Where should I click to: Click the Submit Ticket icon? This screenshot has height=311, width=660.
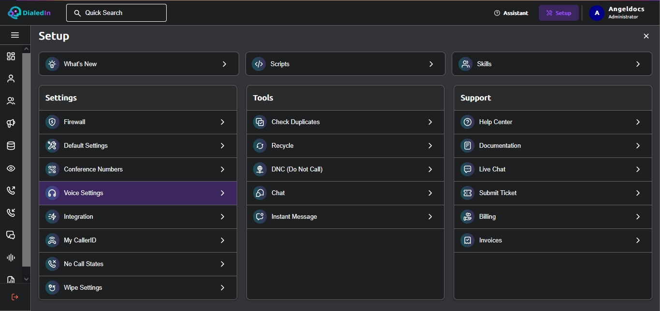pyautogui.click(x=467, y=193)
